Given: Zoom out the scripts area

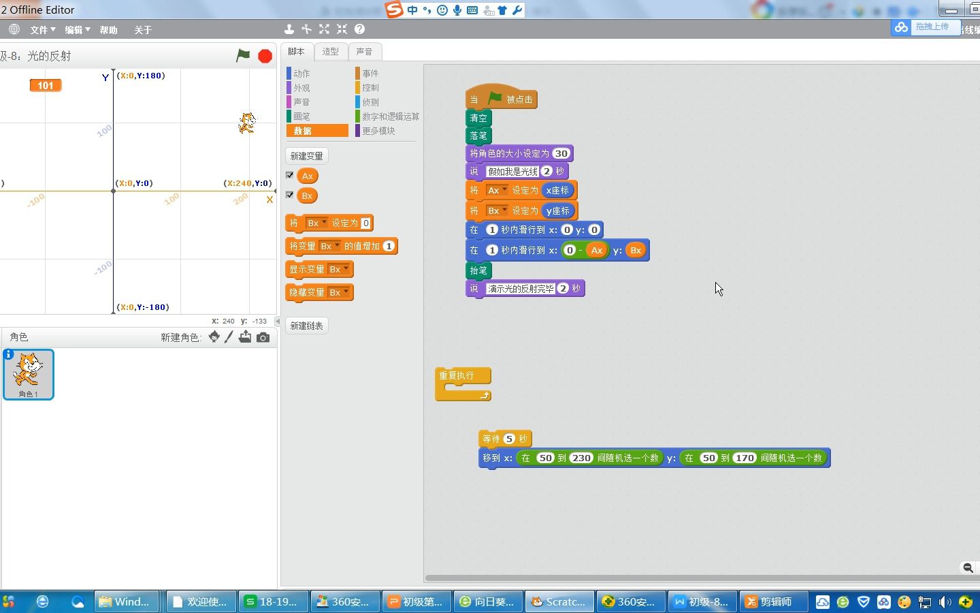Looking at the screenshot, I should (968, 567).
